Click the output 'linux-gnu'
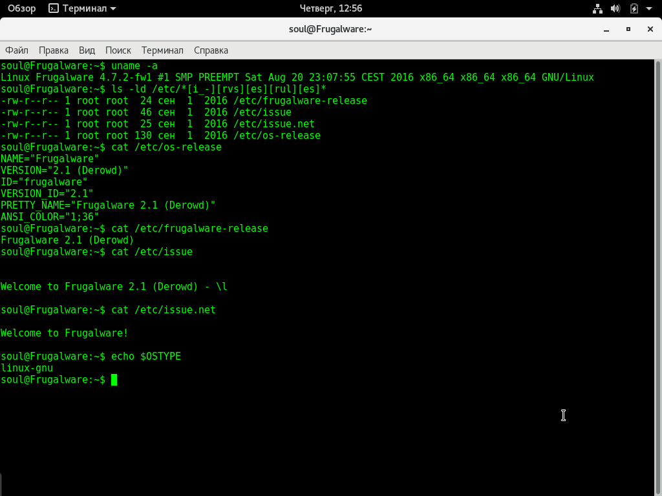The width and height of the screenshot is (662, 496). (x=27, y=368)
